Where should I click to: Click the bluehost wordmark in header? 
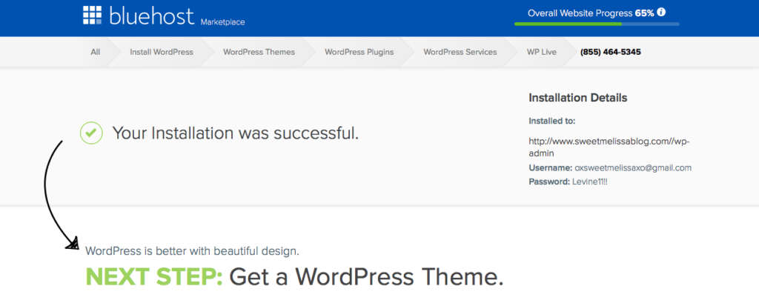click(151, 16)
